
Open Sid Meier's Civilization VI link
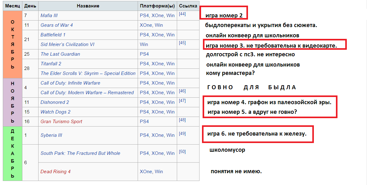point(67,44)
